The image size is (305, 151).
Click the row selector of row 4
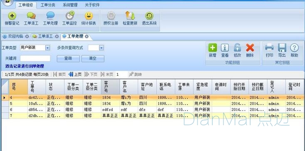[x=5, y=98]
